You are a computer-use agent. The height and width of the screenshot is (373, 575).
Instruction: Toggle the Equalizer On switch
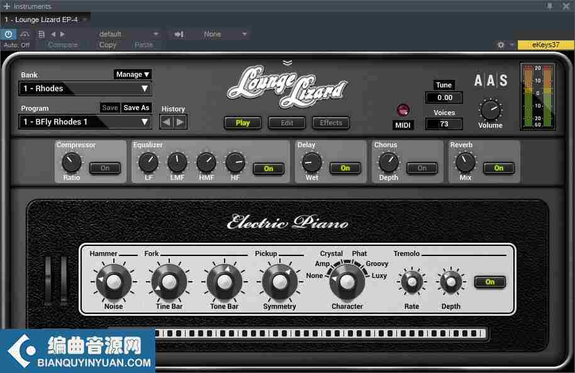coord(269,169)
